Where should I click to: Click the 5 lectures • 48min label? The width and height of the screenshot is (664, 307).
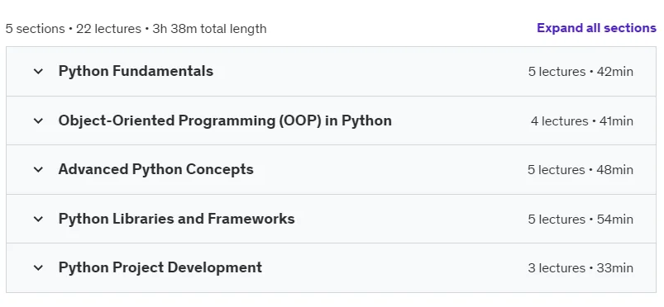pyautogui.click(x=580, y=169)
